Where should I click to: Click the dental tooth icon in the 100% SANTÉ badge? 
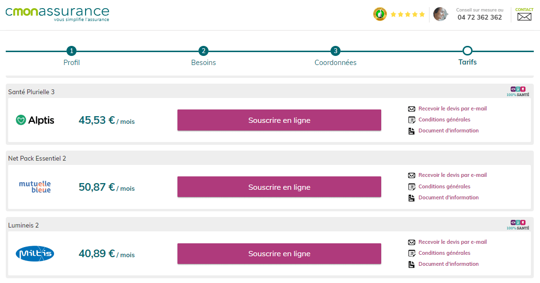pos(523,89)
